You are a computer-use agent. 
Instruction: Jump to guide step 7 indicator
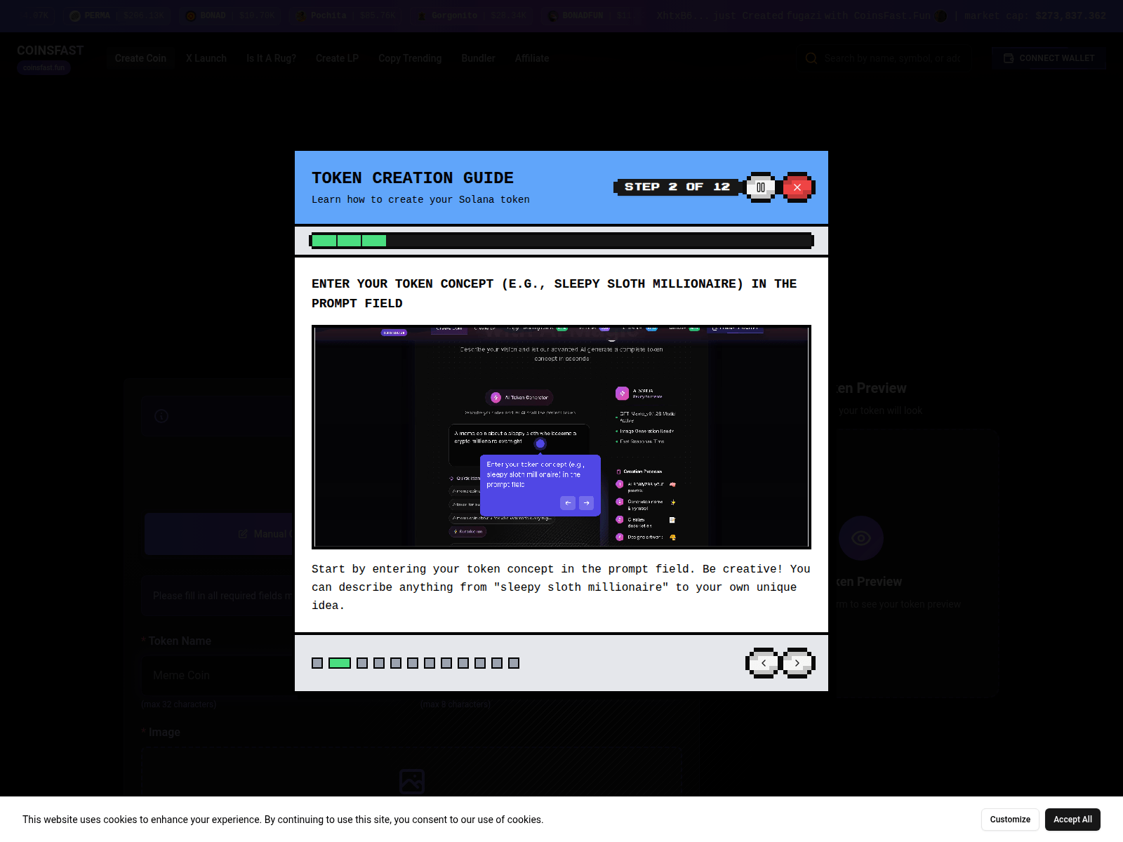[x=430, y=663]
